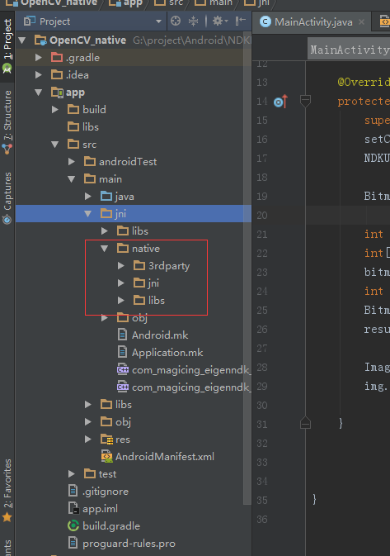Toggle the fold end marker at line 31
The height and width of the screenshot is (556, 390).
(x=305, y=423)
